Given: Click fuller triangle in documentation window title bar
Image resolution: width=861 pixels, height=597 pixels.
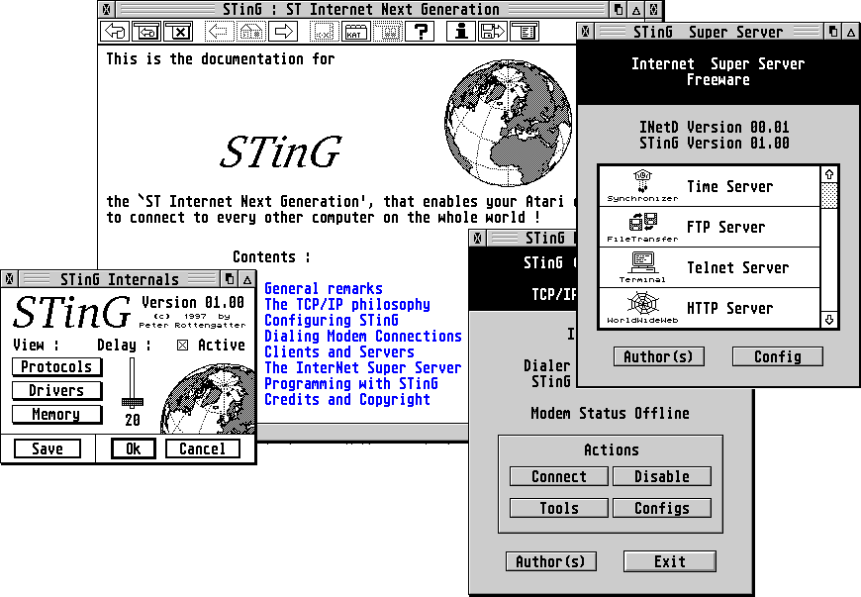Looking at the screenshot, I should [x=636, y=9].
